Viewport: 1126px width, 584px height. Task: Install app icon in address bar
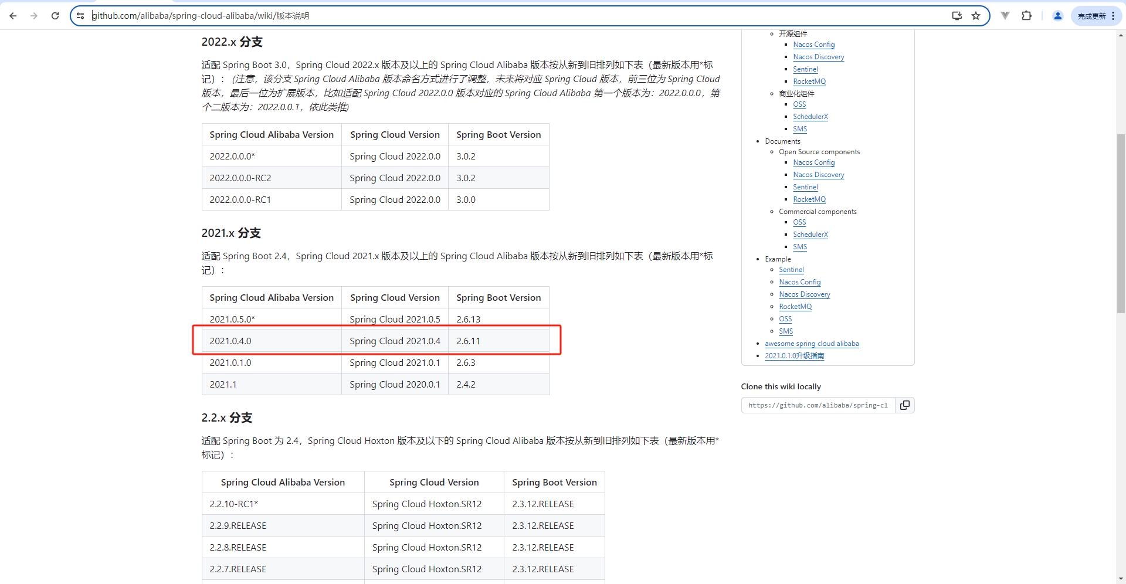(x=957, y=16)
